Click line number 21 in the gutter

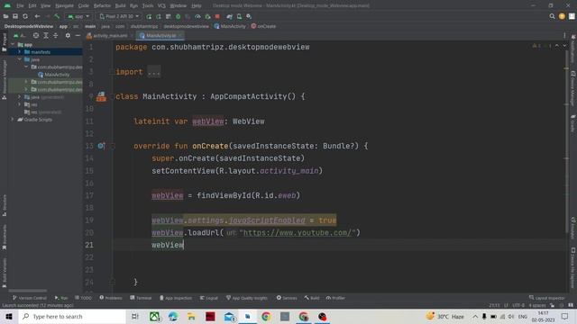[x=89, y=245]
